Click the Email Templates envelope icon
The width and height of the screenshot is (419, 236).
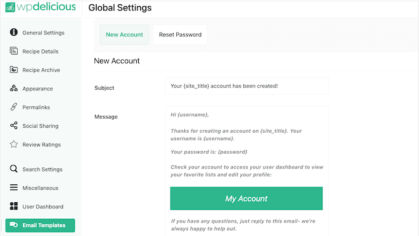click(x=14, y=224)
